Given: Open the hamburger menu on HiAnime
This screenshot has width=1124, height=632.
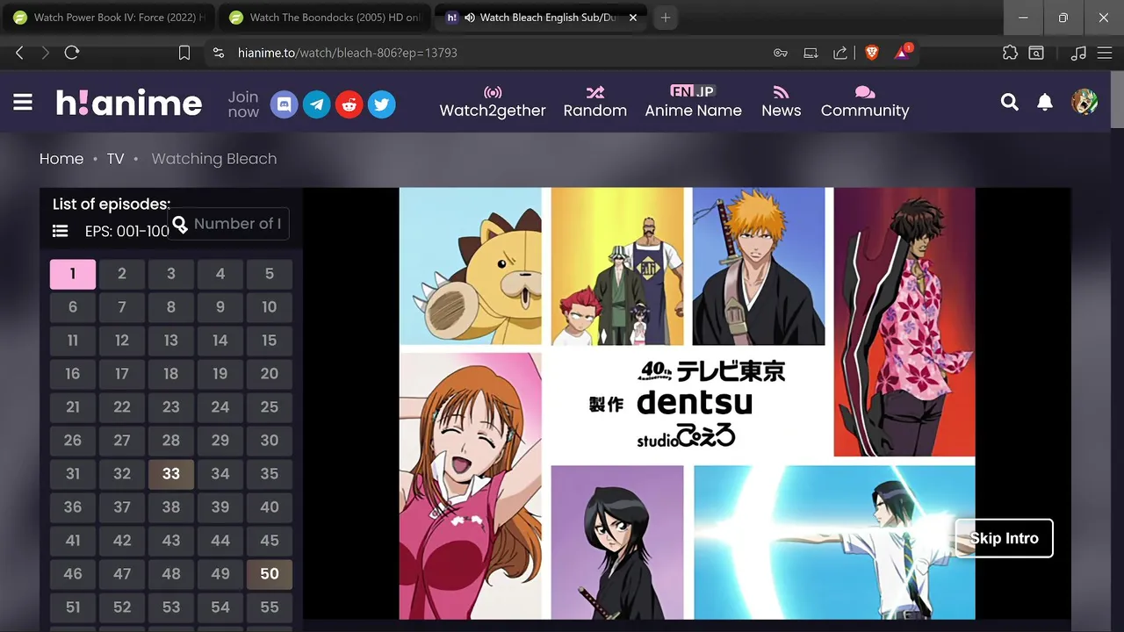Looking at the screenshot, I should pyautogui.click(x=23, y=103).
